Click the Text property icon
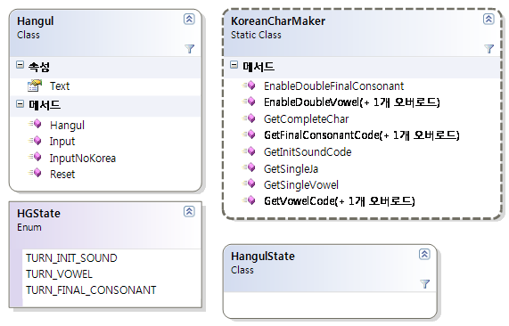509x326 pixels. [35, 86]
